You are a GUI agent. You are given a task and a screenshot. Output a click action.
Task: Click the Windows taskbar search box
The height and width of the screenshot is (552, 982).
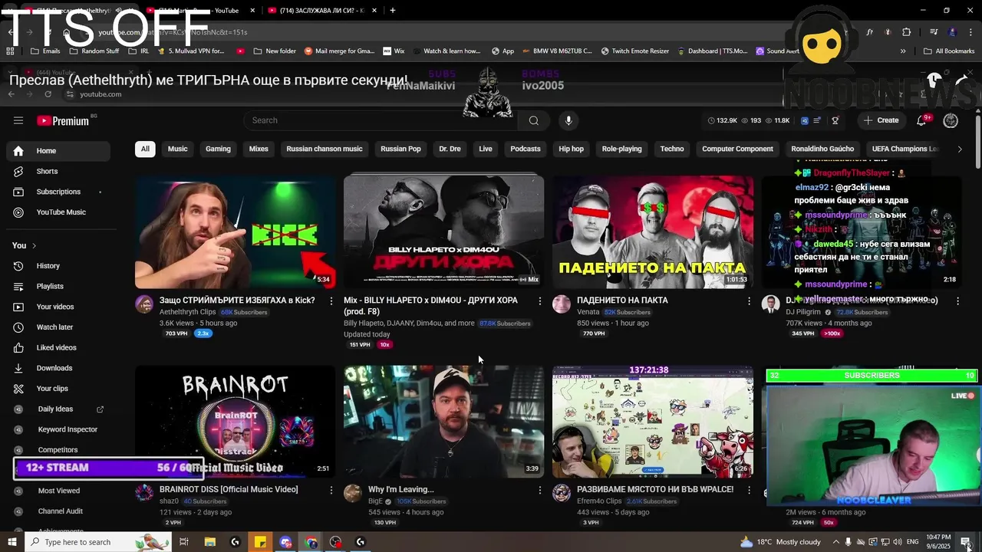coord(98,542)
